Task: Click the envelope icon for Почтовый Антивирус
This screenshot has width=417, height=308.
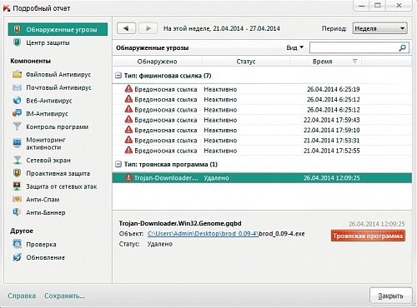Action: click(x=18, y=87)
